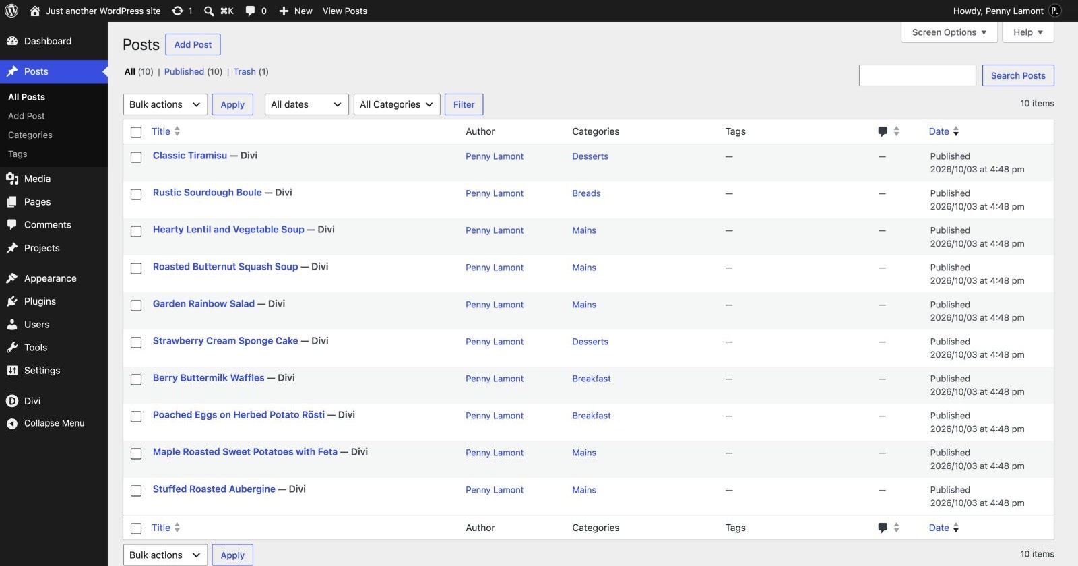This screenshot has width=1078, height=566.
Task: Open the bottom Bulk actions dropdown
Action: pos(165,555)
